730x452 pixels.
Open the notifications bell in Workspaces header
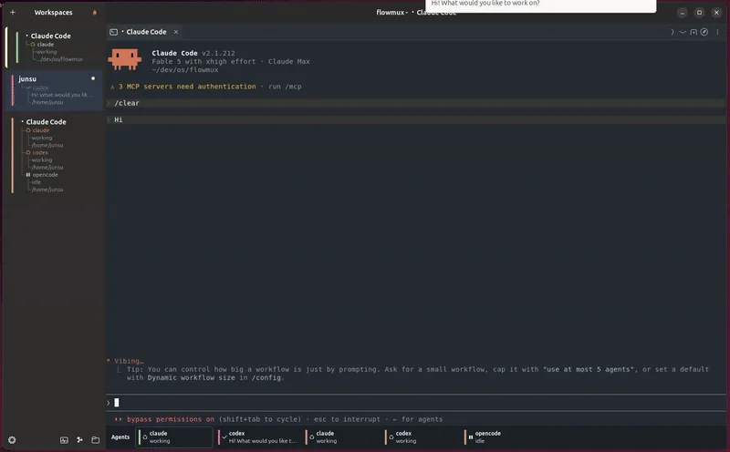coord(95,13)
